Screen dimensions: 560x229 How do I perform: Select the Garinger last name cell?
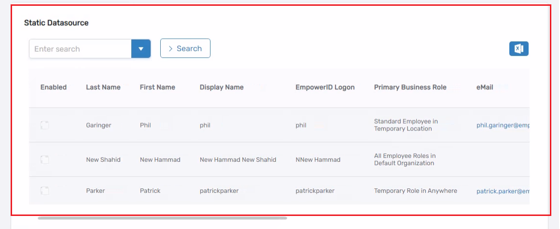click(98, 126)
